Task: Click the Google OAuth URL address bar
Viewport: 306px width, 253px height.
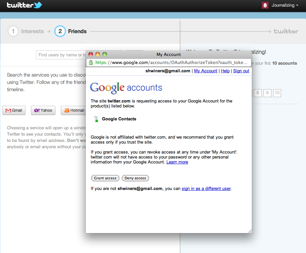Action: (168, 63)
